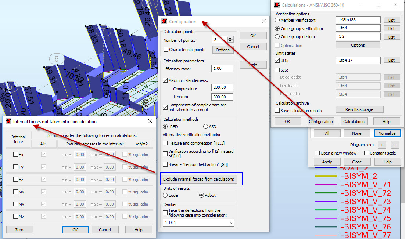Select Code units of results

pyautogui.click(x=165, y=195)
